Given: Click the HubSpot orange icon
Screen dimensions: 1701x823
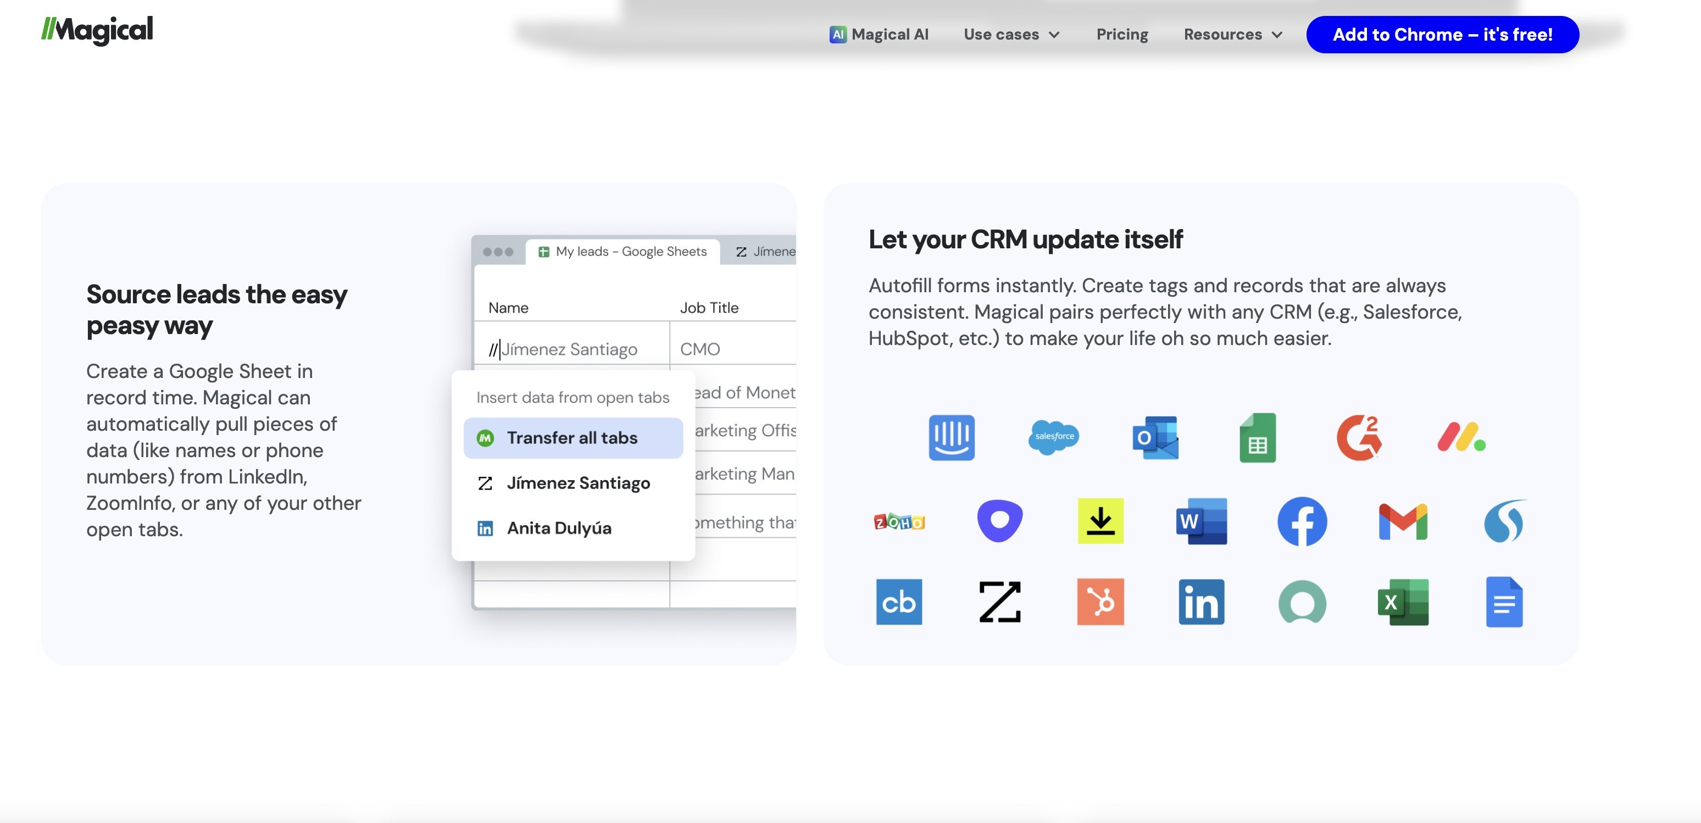Looking at the screenshot, I should pos(1100,602).
